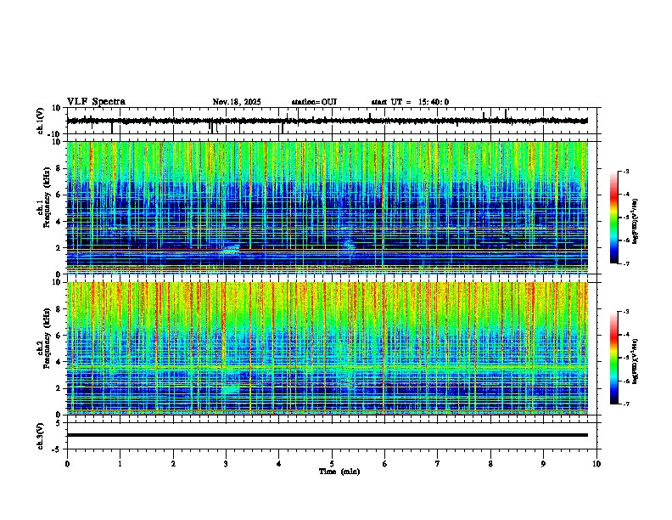Click the thick black ch.3 voltage line
This screenshot has width=672, height=520.
tap(327, 435)
